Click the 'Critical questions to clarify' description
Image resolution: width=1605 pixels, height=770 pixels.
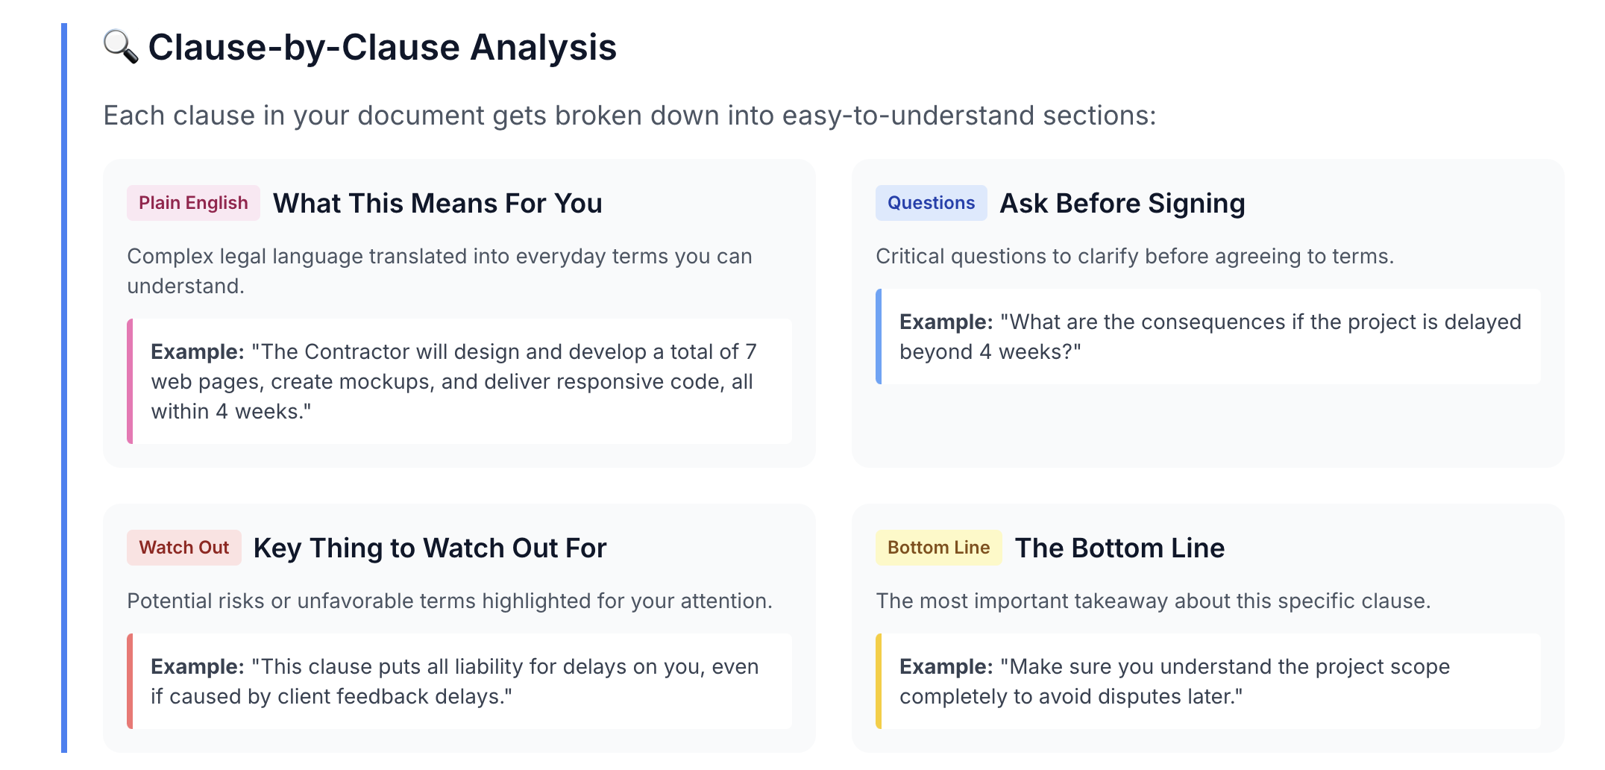[x=1134, y=256]
